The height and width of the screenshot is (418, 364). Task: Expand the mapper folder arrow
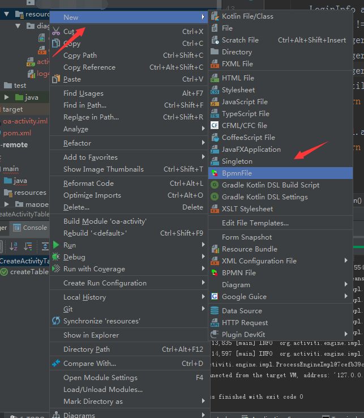(7, 204)
